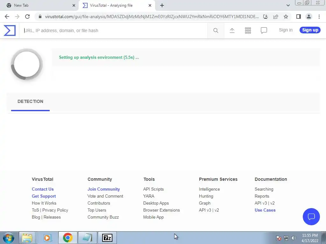Open the Intelligence link
326x244 pixels.
tap(209, 189)
